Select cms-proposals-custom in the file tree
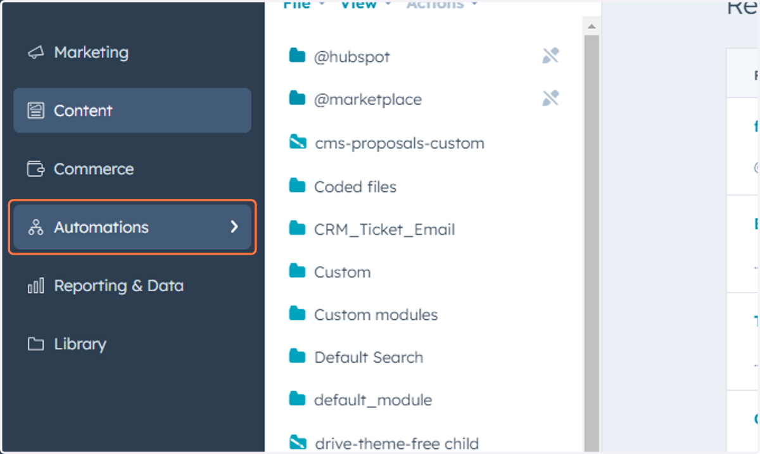The height and width of the screenshot is (454, 760). point(400,143)
